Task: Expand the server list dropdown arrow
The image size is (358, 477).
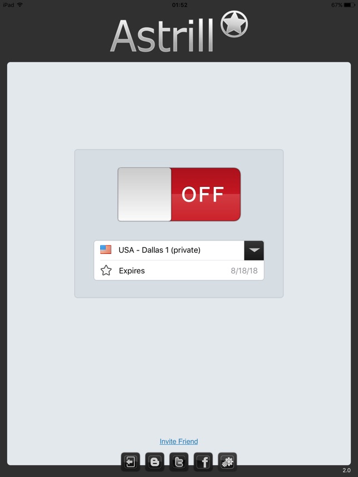Action: 254,250
